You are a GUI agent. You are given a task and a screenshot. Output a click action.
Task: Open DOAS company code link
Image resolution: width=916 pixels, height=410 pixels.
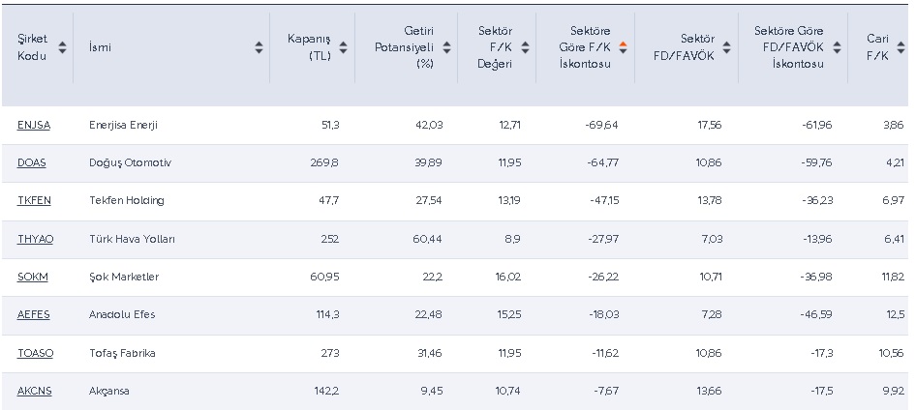31,162
